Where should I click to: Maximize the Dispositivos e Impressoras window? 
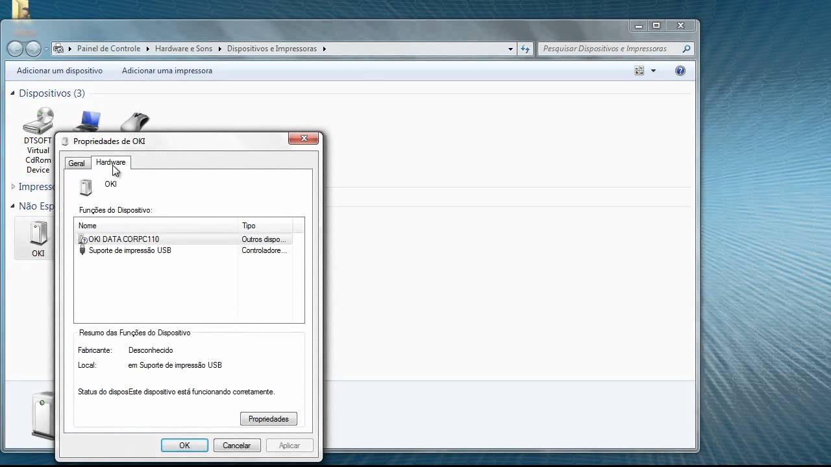click(656, 25)
